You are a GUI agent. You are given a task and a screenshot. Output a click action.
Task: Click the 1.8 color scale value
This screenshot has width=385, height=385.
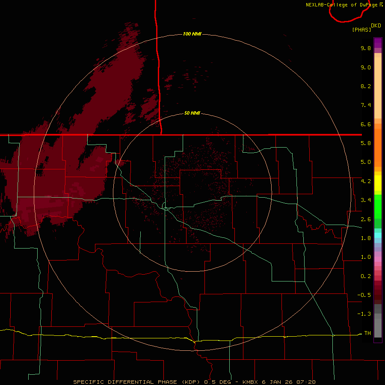click(x=366, y=238)
